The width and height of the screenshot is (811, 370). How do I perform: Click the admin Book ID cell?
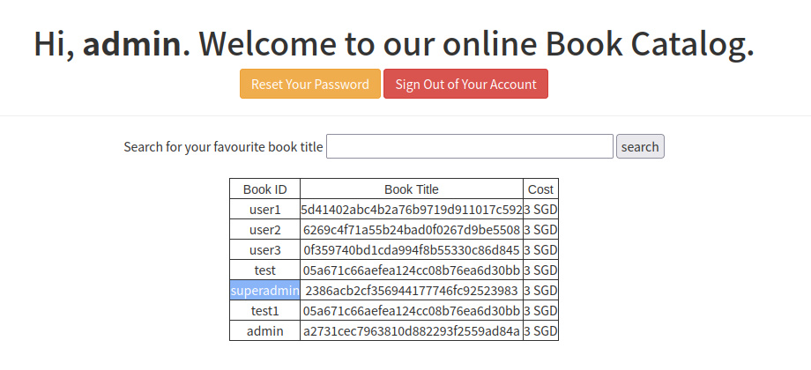[x=264, y=331]
